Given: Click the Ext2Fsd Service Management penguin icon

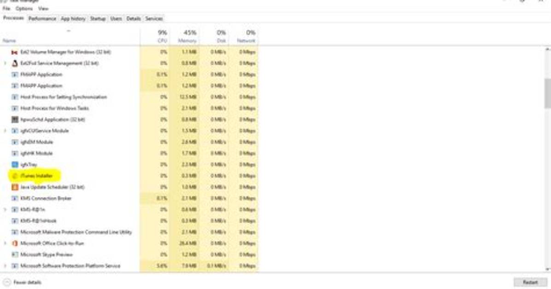Looking at the screenshot, I should [14, 63].
